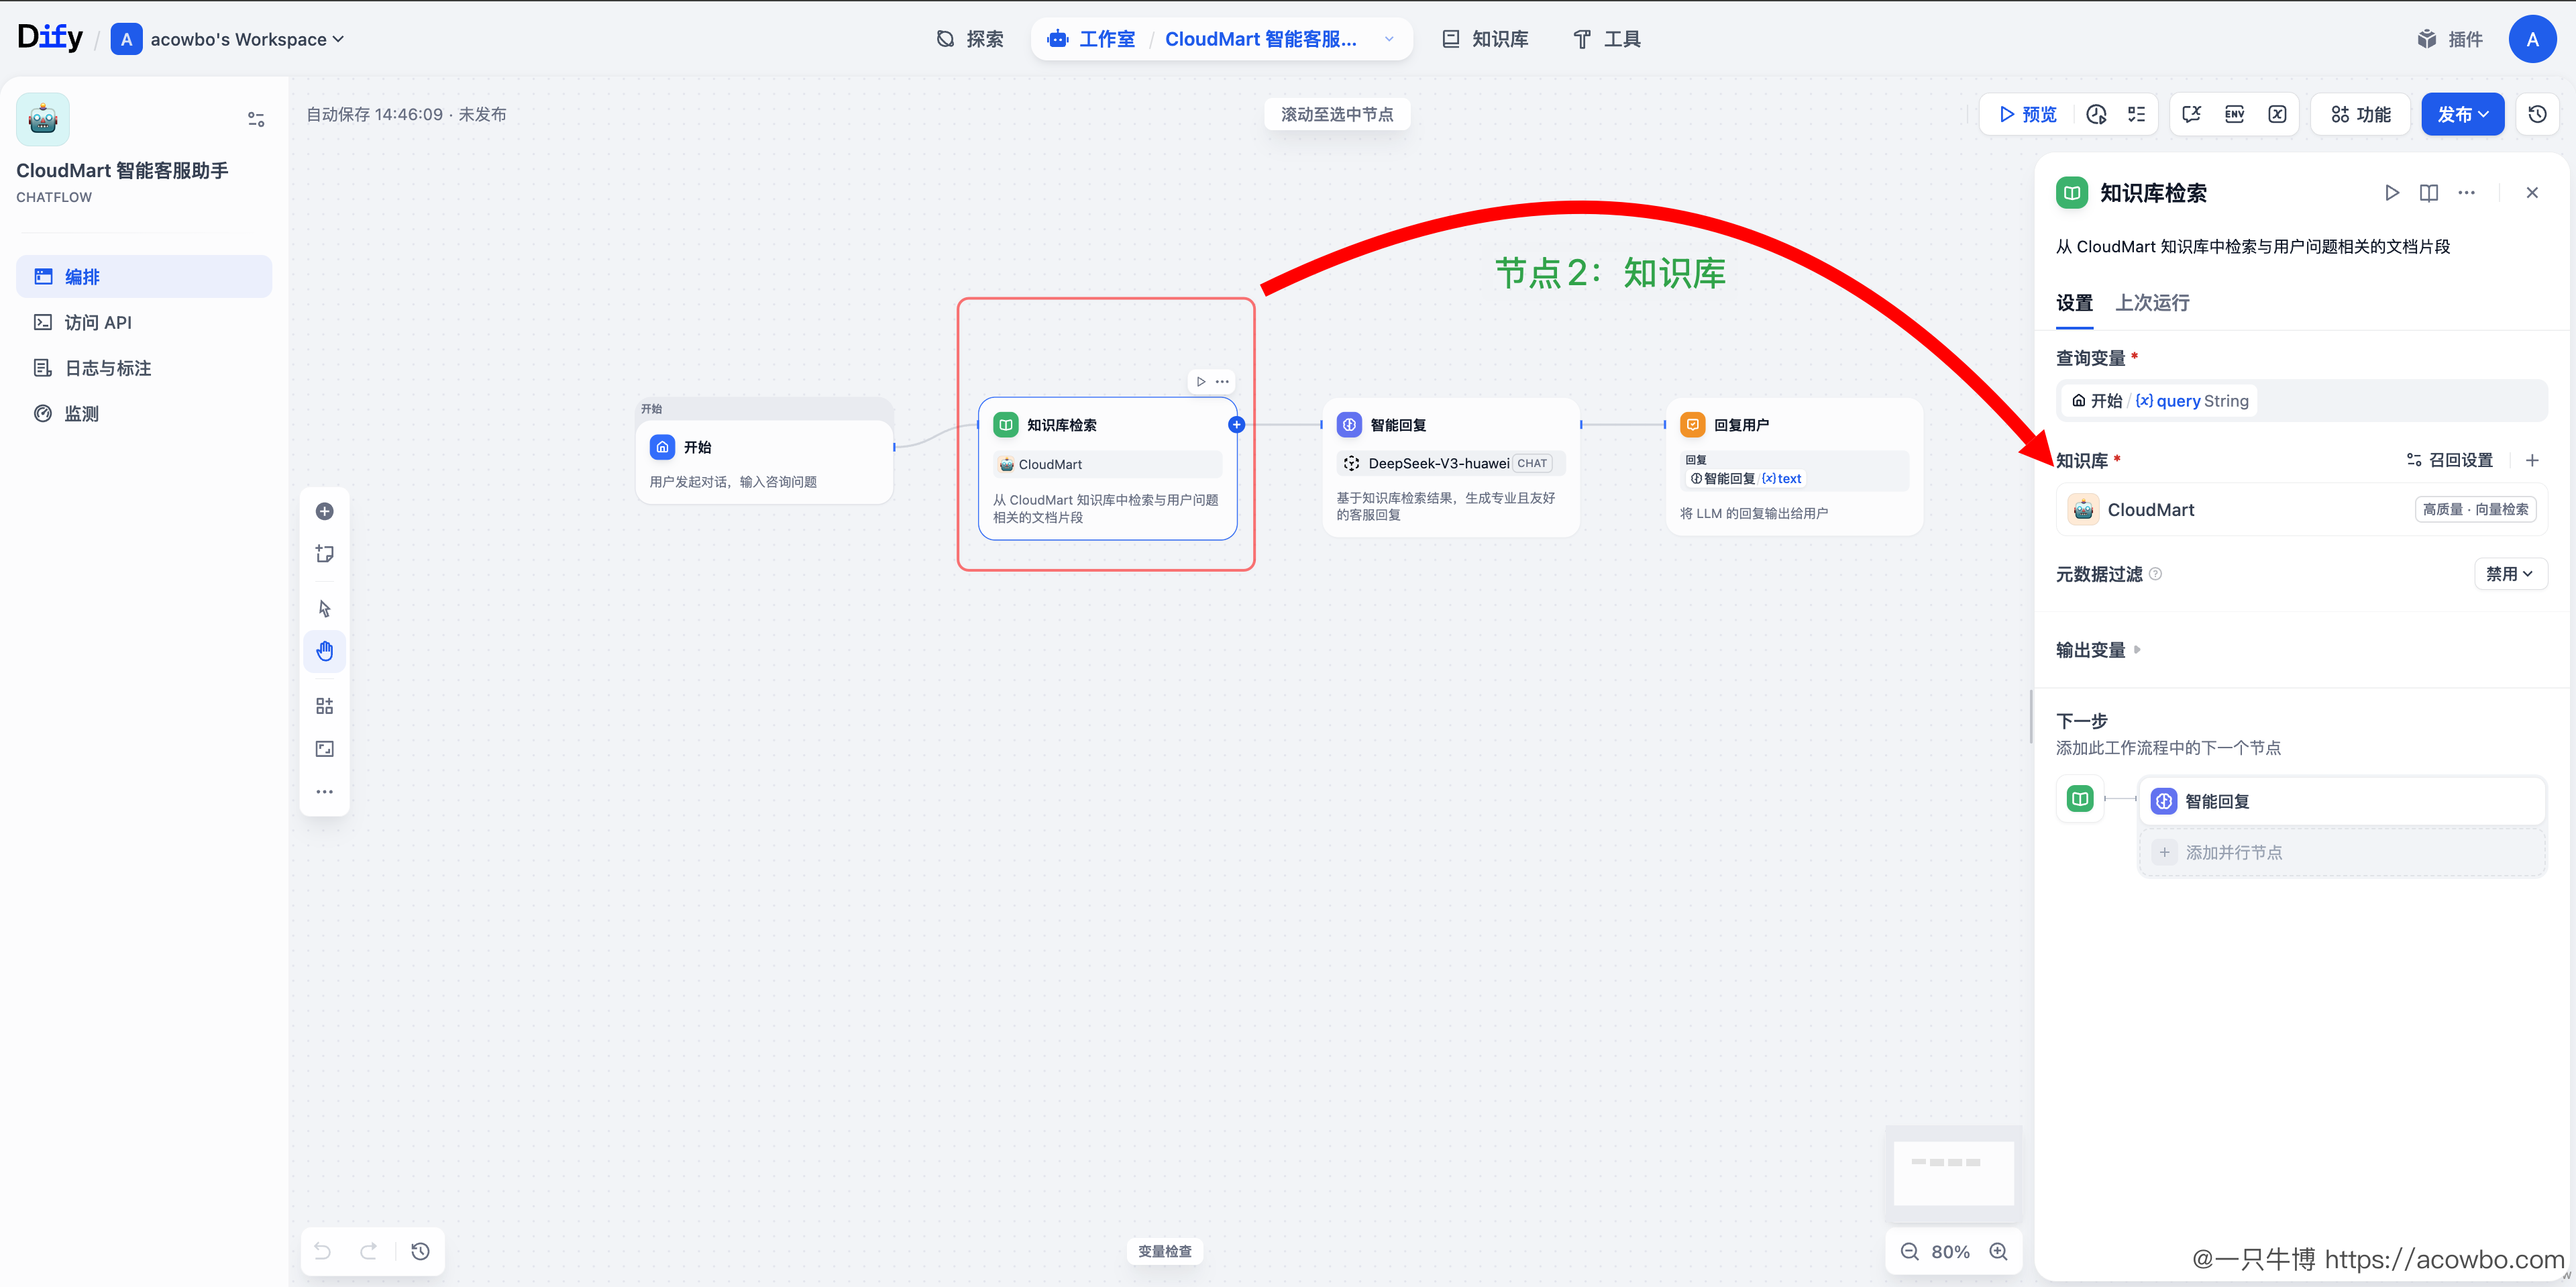
Task: Open 监测 monitoring in the sidebar
Action: click(x=144, y=413)
